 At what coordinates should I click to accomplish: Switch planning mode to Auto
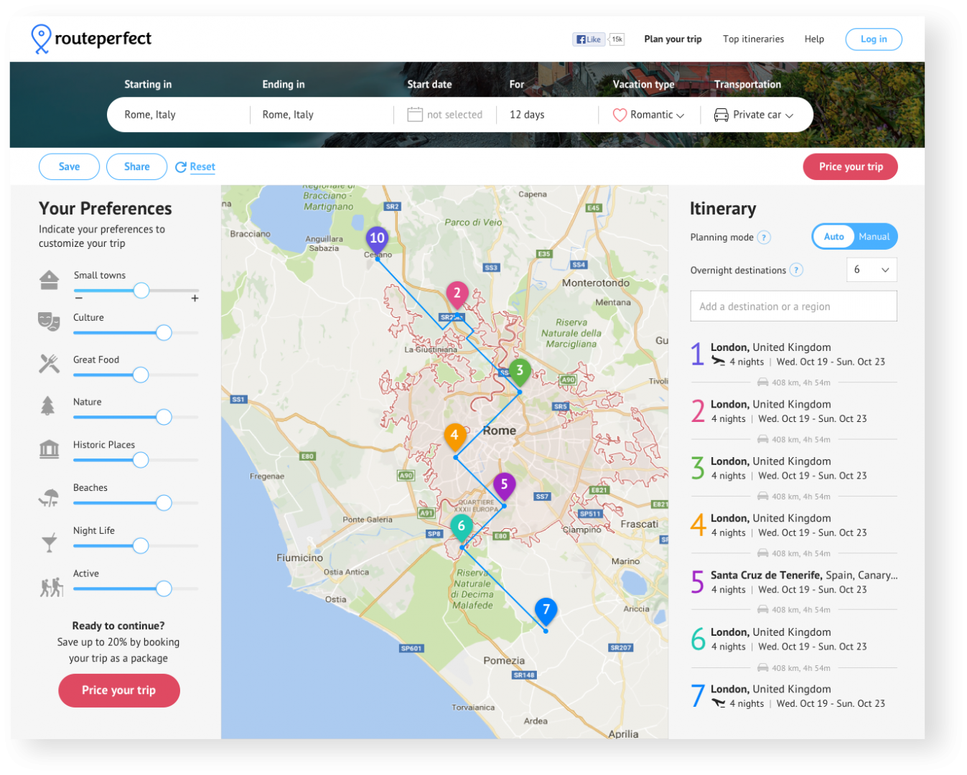pyautogui.click(x=833, y=237)
